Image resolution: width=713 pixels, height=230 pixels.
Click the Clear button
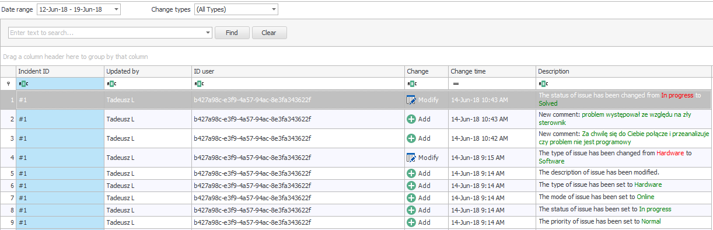(x=269, y=33)
